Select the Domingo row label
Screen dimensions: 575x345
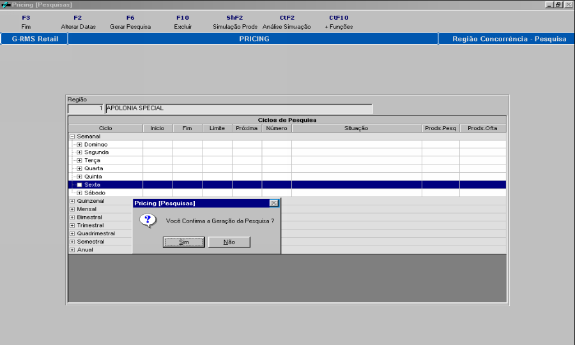pos(96,145)
